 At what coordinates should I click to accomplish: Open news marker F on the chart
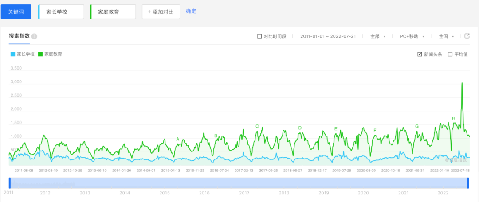[x=375, y=130]
